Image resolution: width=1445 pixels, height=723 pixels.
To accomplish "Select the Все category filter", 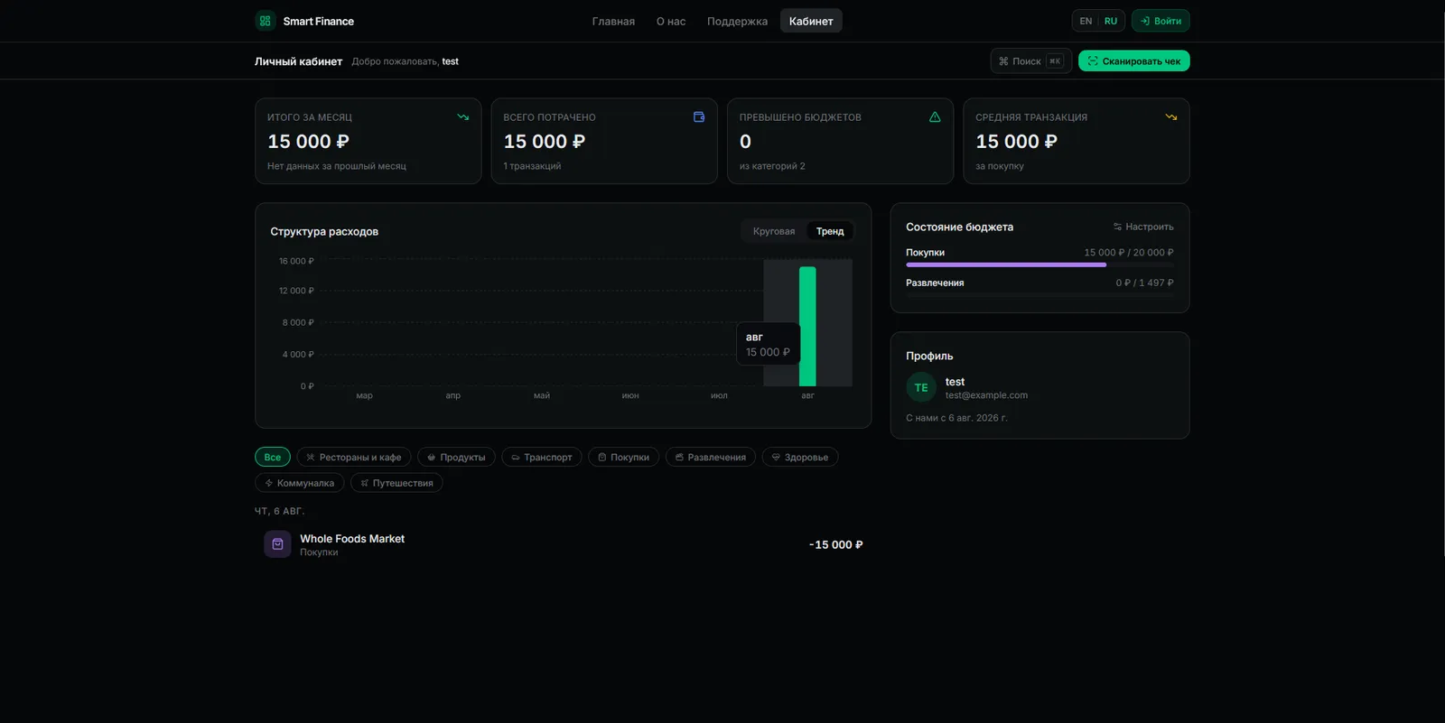I will [x=273, y=457].
